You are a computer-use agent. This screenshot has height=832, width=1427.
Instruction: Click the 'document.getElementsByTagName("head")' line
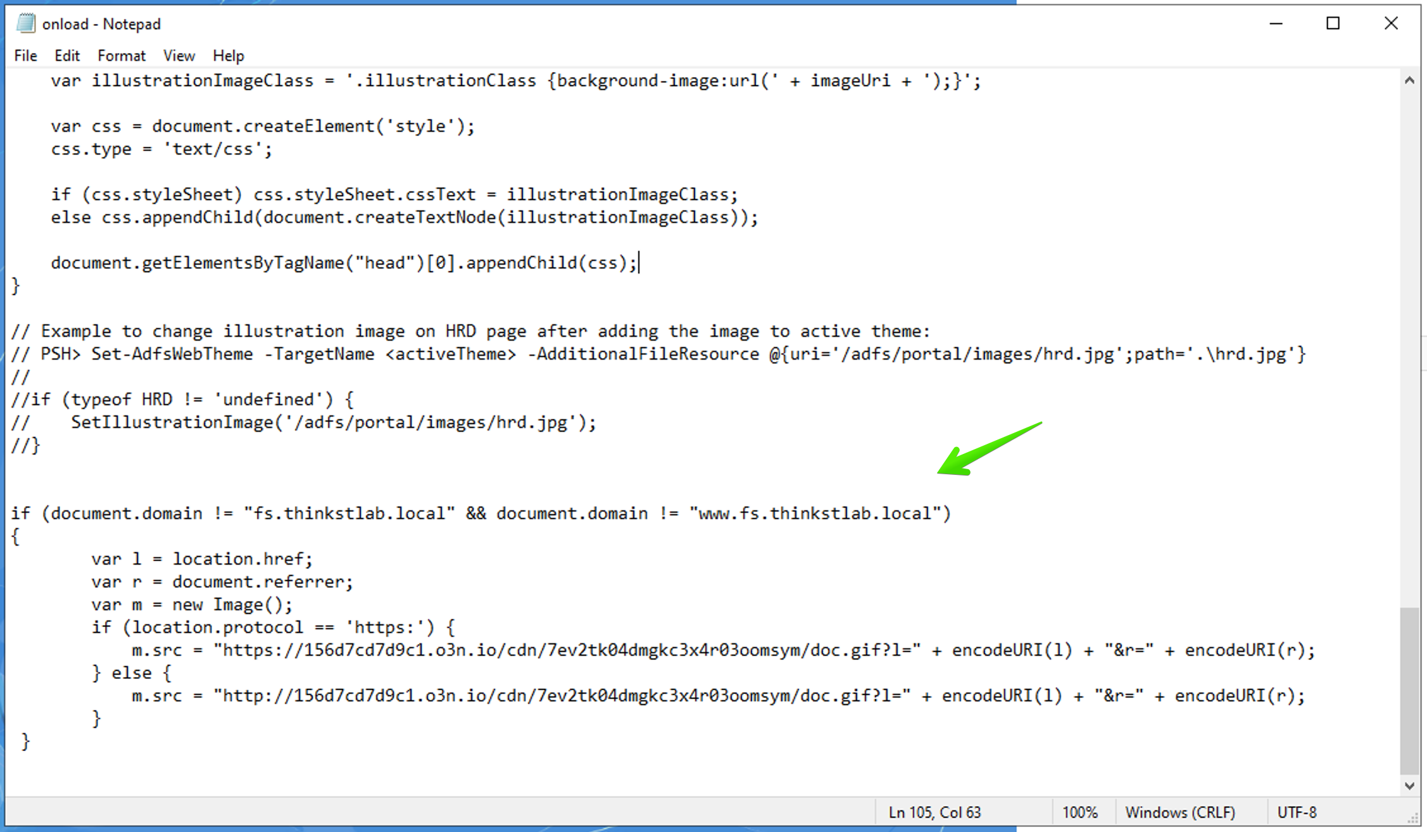point(344,263)
